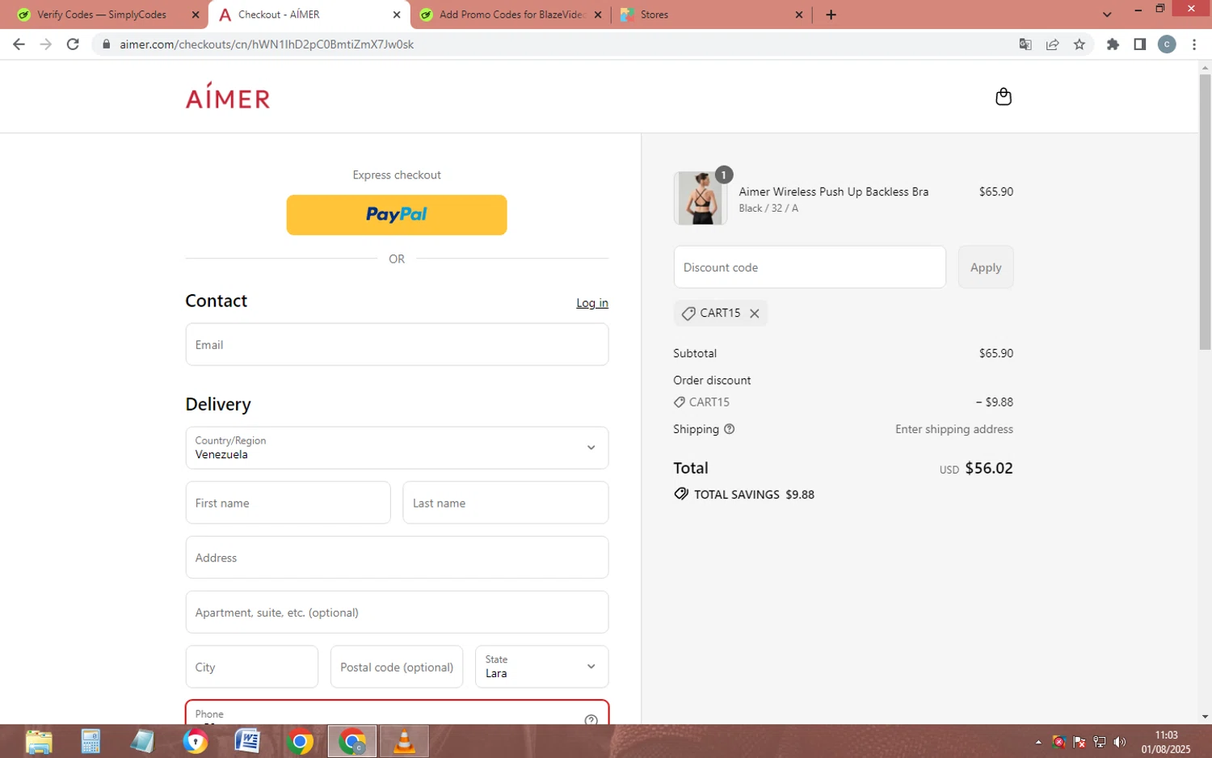
Task: Open taskbar network status icon
Action: point(1099,742)
